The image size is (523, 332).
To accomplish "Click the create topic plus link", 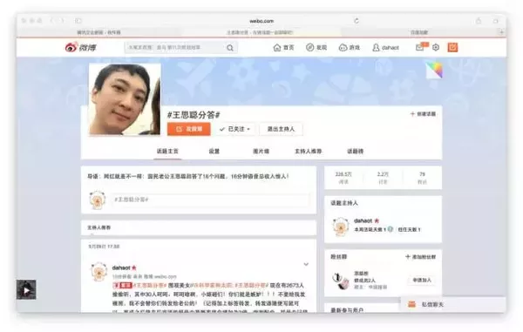I will coord(423,114).
